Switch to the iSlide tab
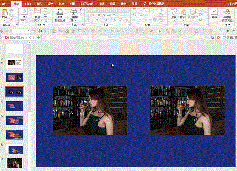The width and height of the screenshot is (237, 171). [x=28, y=4]
